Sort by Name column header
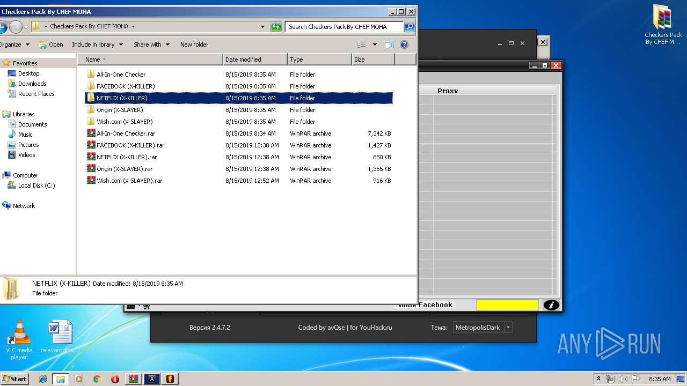The width and height of the screenshot is (687, 386). coord(150,60)
